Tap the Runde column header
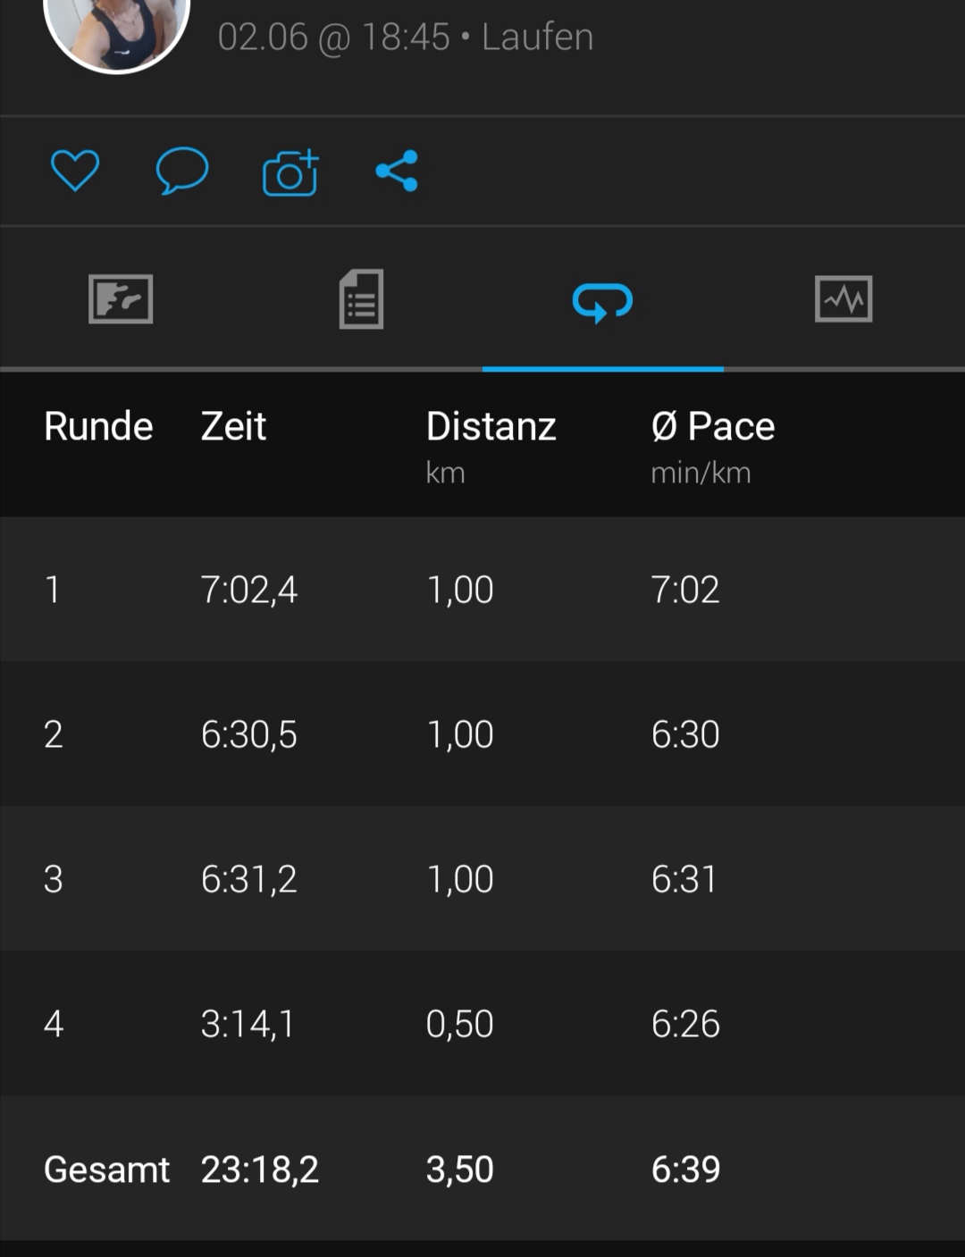Viewport: 965px width, 1257px height. click(x=98, y=426)
